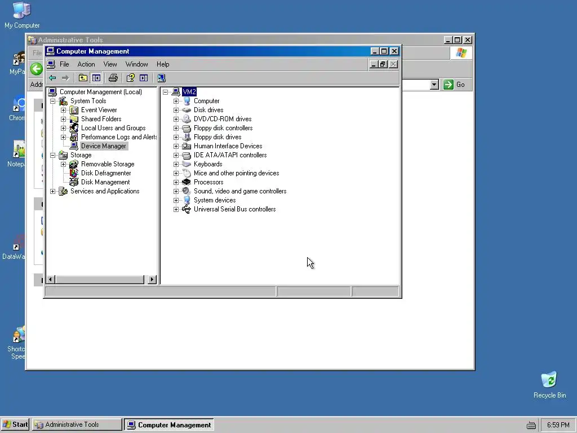The width and height of the screenshot is (577, 433).
Task: Select the Human Interface Devices icon
Action: tap(187, 146)
